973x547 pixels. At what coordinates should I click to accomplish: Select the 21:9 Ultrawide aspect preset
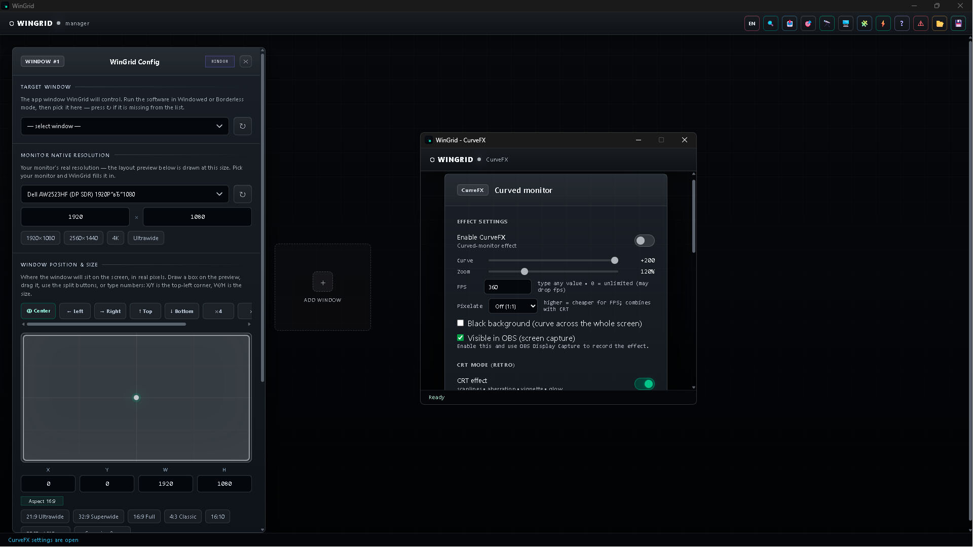pyautogui.click(x=45, y=517)
